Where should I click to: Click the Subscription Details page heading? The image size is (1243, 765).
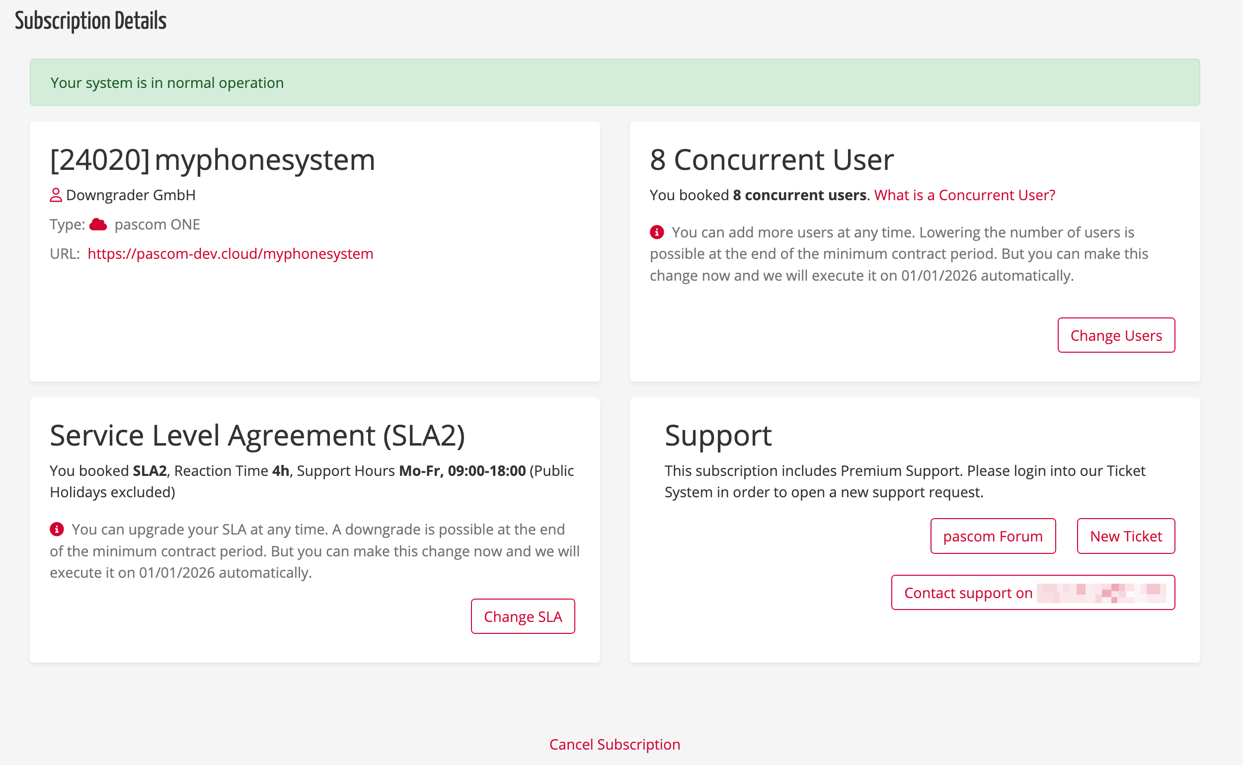pos(90,21)
